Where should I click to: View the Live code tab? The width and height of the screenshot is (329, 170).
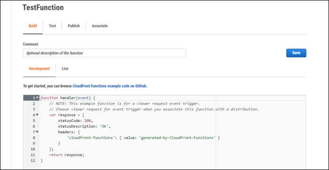coord(65,69)
